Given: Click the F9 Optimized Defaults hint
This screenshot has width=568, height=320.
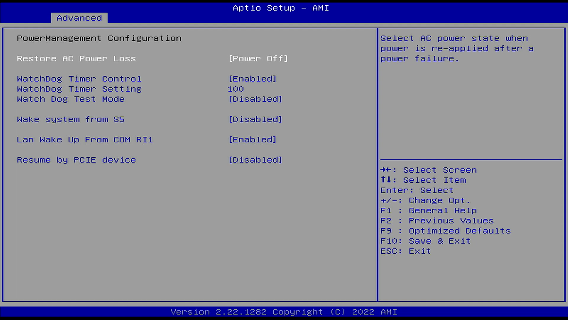Looking at the screenshot, I should (x=446, y=231).
